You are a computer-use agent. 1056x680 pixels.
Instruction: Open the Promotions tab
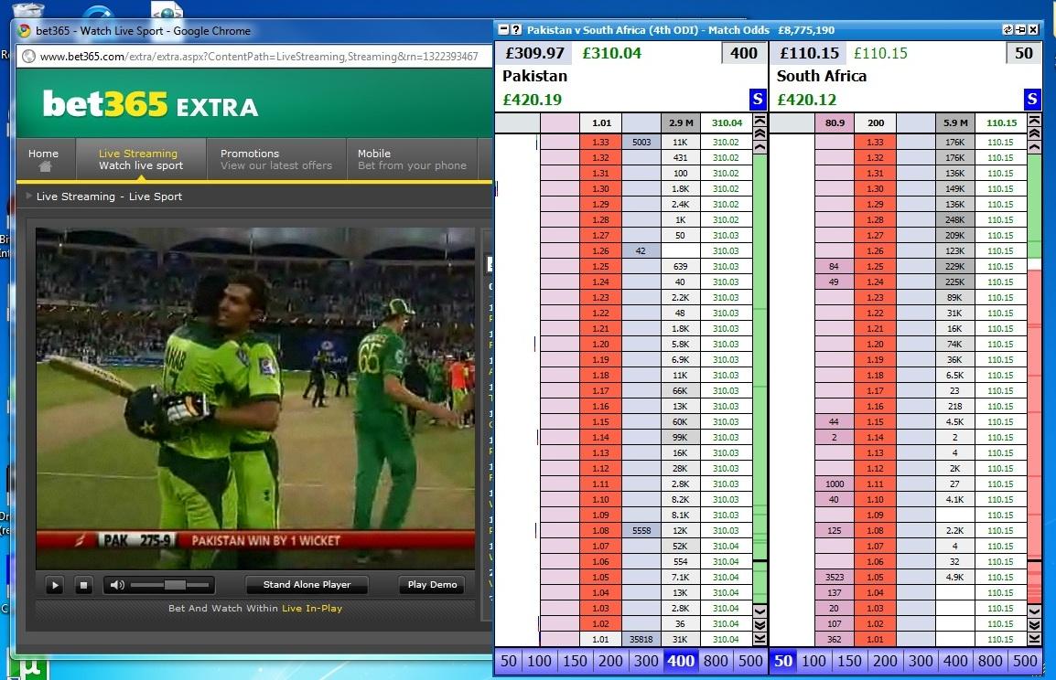pyautogui.click(x=276, y=159)
